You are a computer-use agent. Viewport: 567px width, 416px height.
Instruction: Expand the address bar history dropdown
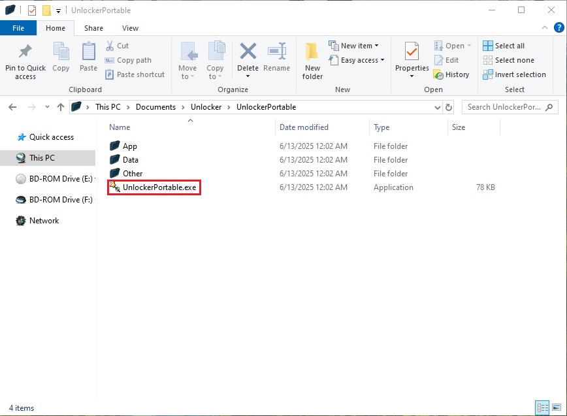pos(437,107)
